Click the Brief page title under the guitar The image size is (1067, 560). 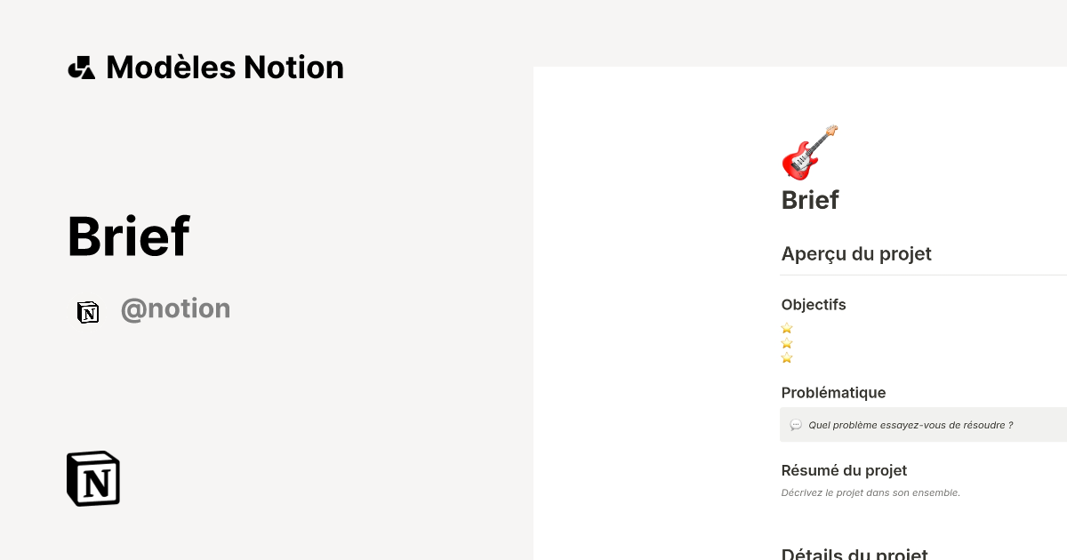[x=810, y=200]
